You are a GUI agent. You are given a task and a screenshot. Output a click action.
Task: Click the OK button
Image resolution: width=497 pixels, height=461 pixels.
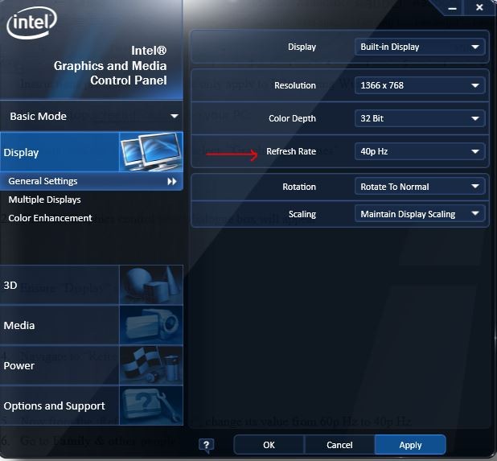tap(269, 445)
